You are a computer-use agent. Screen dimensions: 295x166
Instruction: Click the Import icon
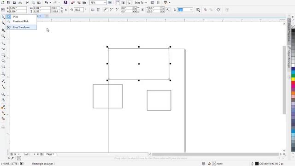(73, 3)
